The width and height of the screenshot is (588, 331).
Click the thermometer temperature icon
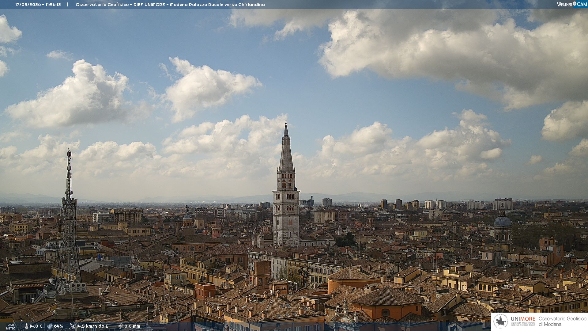[27, 326]
